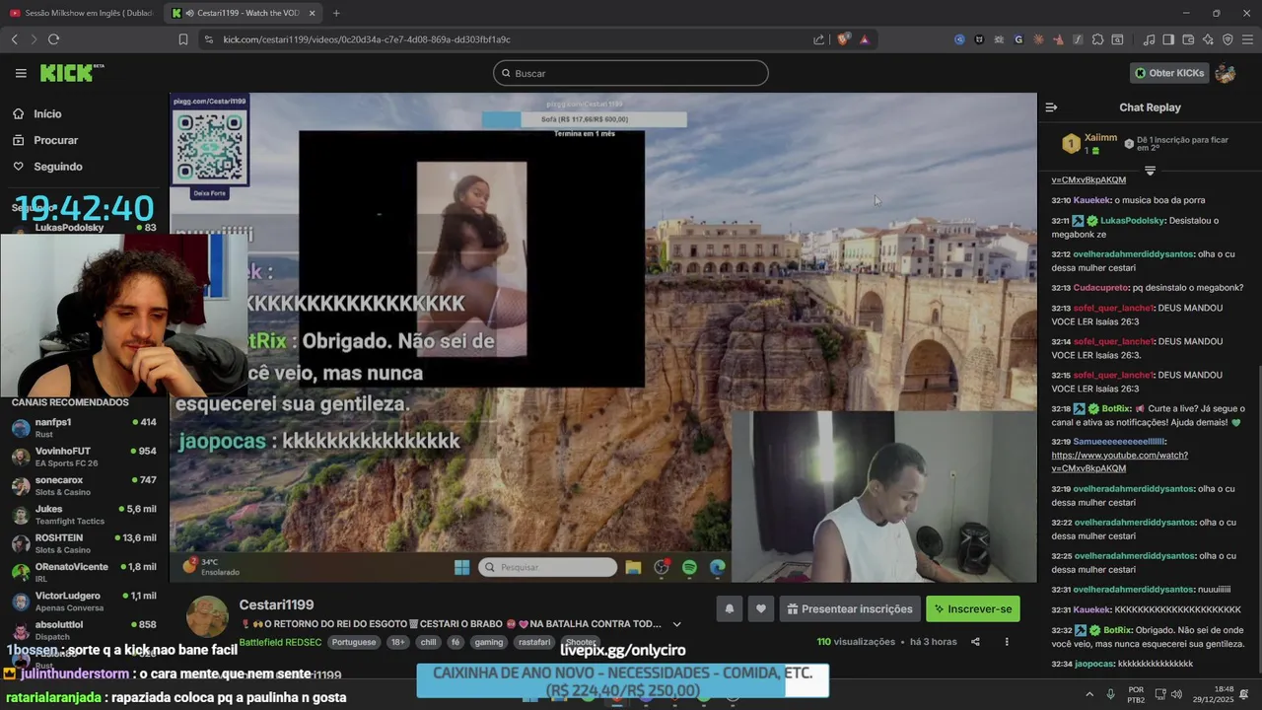The image size is (1262, 710).
Task: Open the three-dot video options menu
Action: pos(1007,642)
